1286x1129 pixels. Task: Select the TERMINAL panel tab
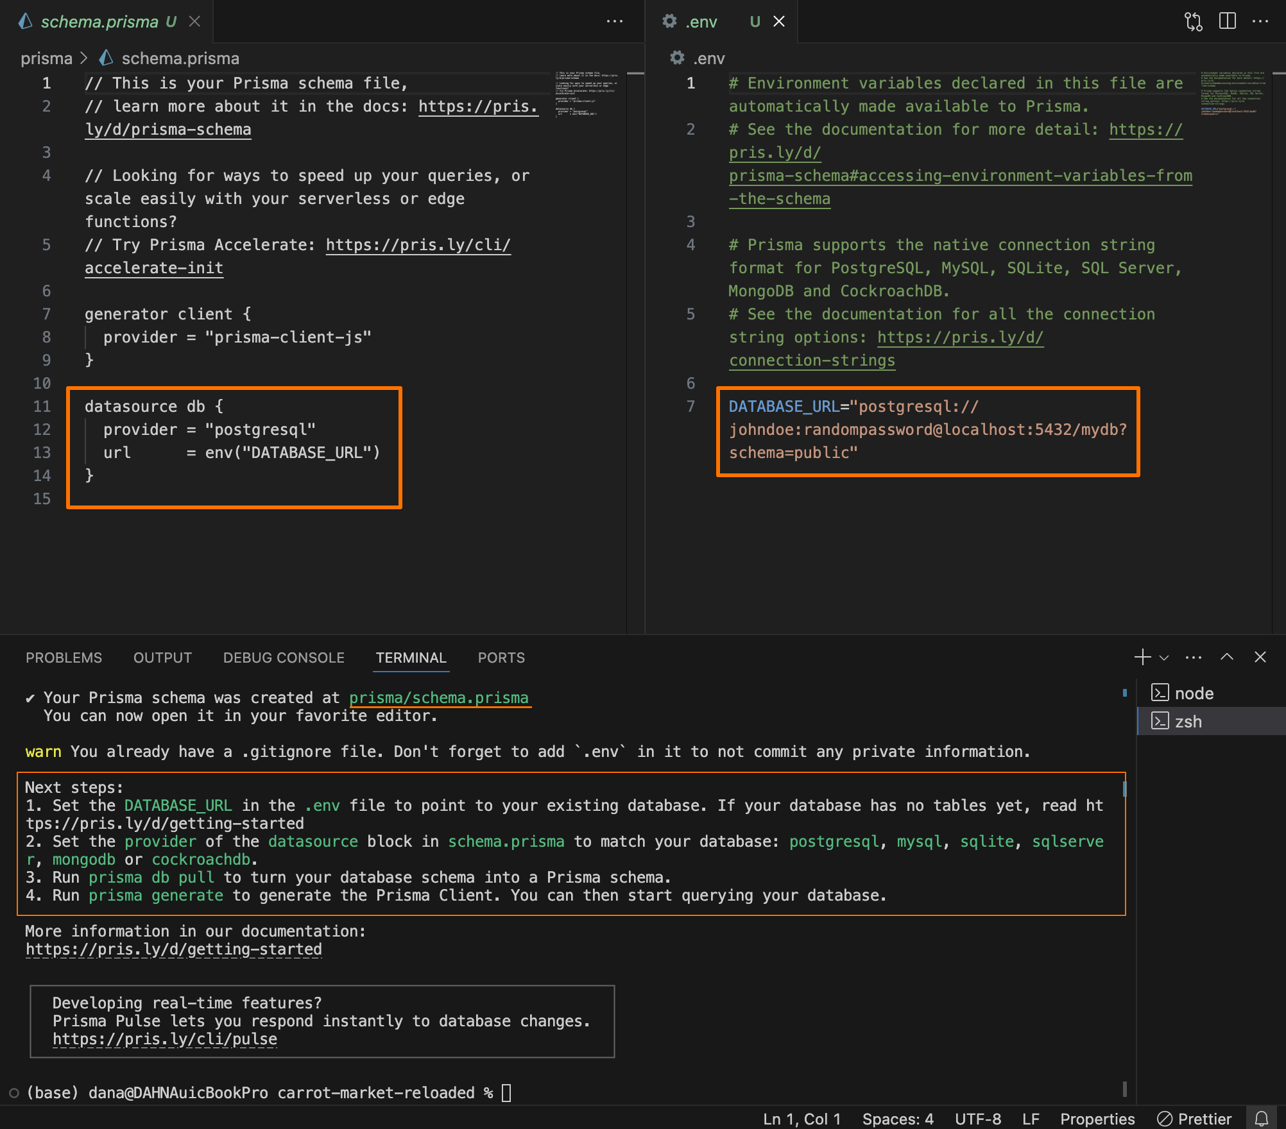(x=411, y=658)
